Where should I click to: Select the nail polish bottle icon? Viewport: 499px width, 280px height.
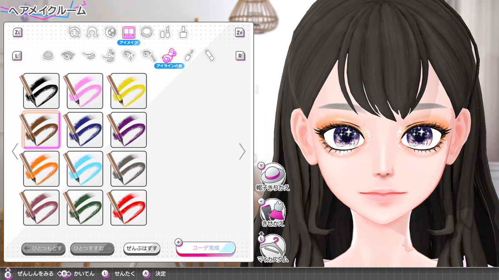(x=183, y=32)
